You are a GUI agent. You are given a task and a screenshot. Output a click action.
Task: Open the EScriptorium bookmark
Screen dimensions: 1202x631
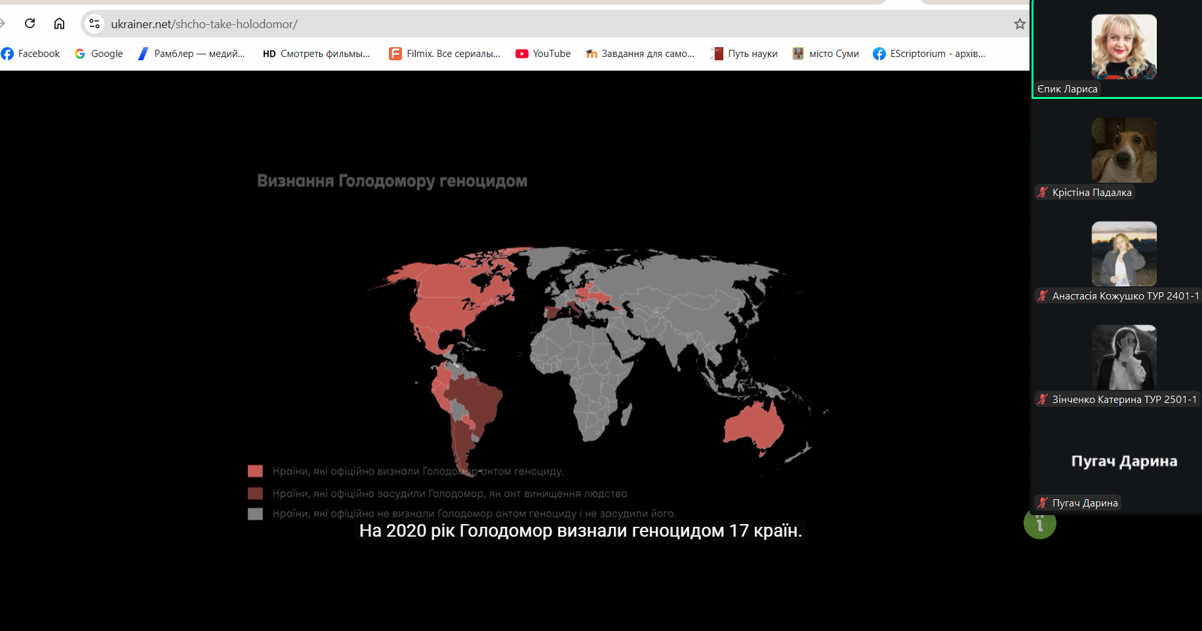(929, 54)
